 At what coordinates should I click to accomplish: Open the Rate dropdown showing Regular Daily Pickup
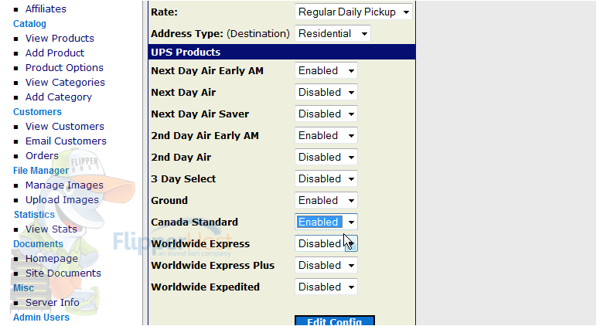click(353, 12)
